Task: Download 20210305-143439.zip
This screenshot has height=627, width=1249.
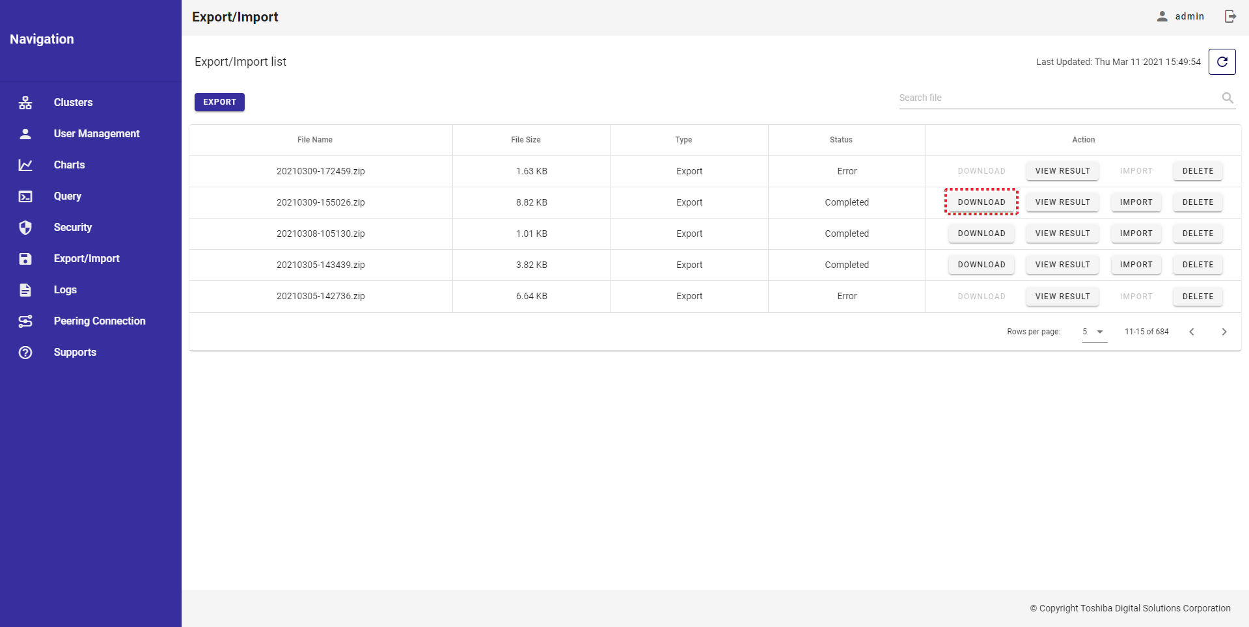Action: [x=981, y=265]
